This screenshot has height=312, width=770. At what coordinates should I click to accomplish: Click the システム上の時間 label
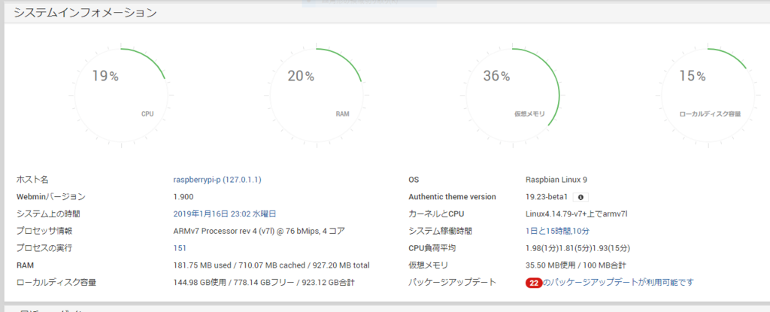click(47, 214)
